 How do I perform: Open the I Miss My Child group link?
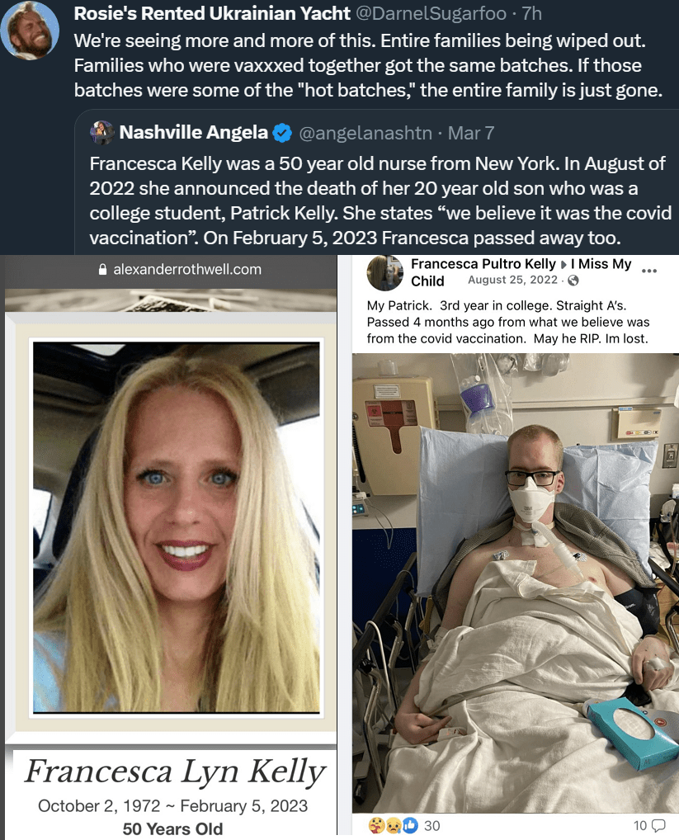coord(601,264)
